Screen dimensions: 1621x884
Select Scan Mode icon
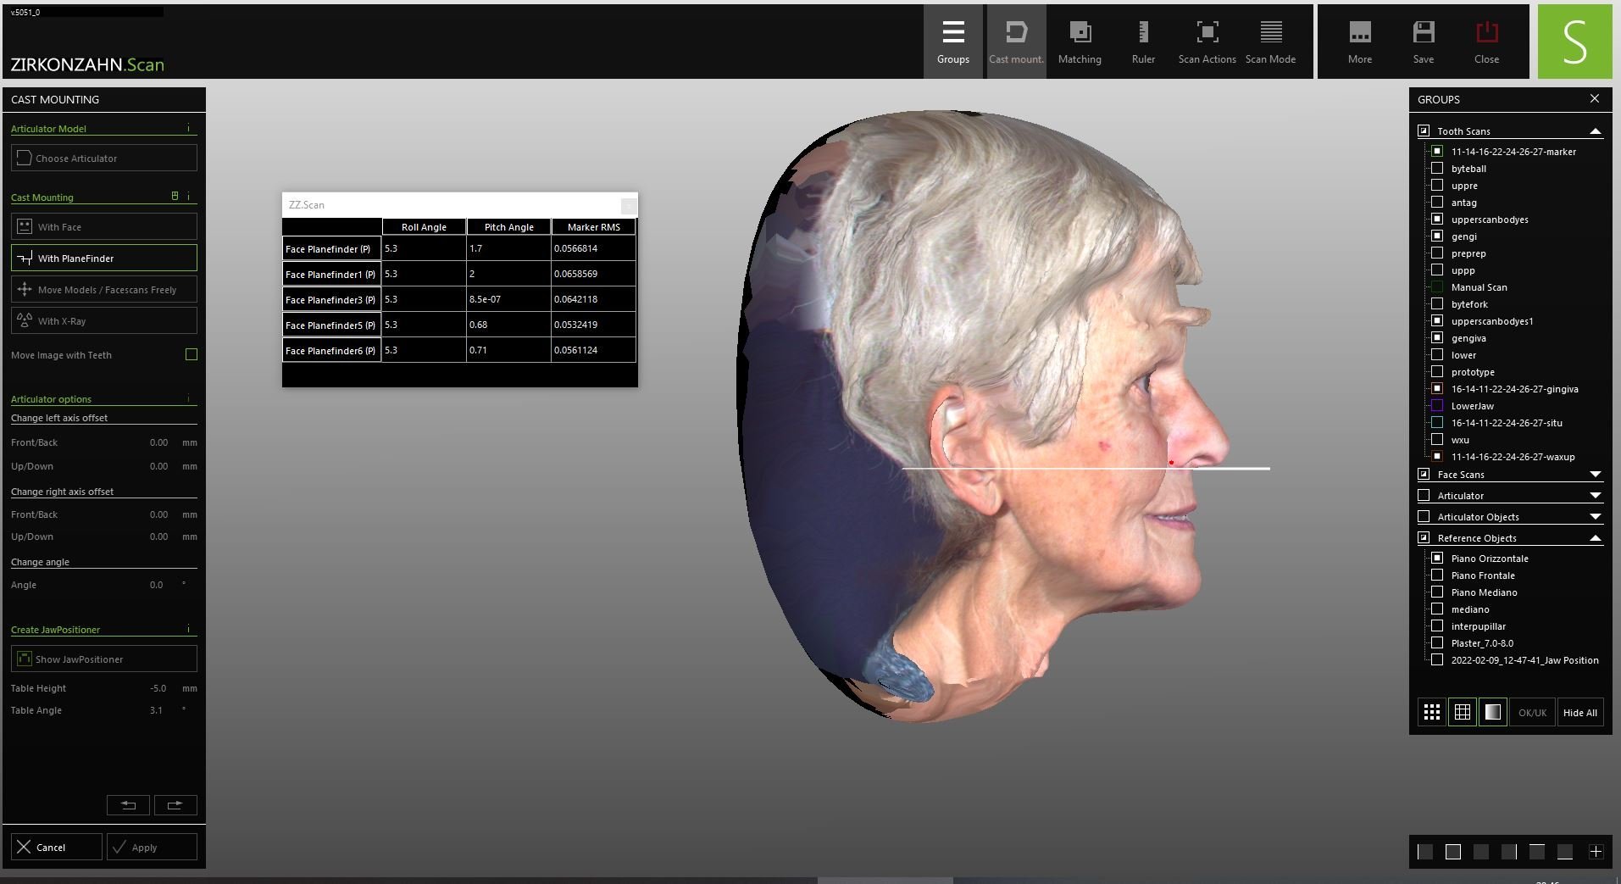coord(1270,42)
